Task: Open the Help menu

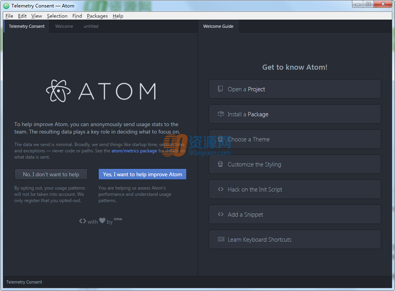Action: [x=118, y=16]
